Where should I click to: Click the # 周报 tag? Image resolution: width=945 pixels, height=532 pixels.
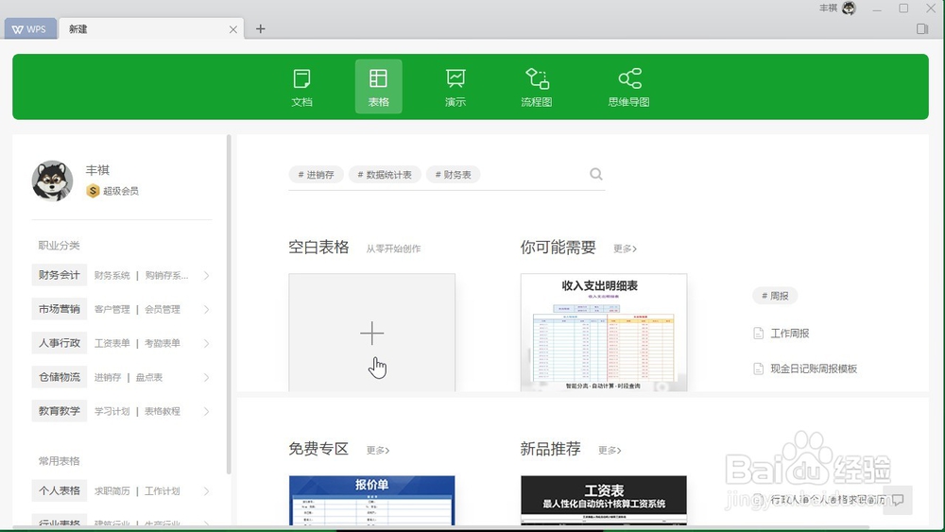[x=775, y=296]
